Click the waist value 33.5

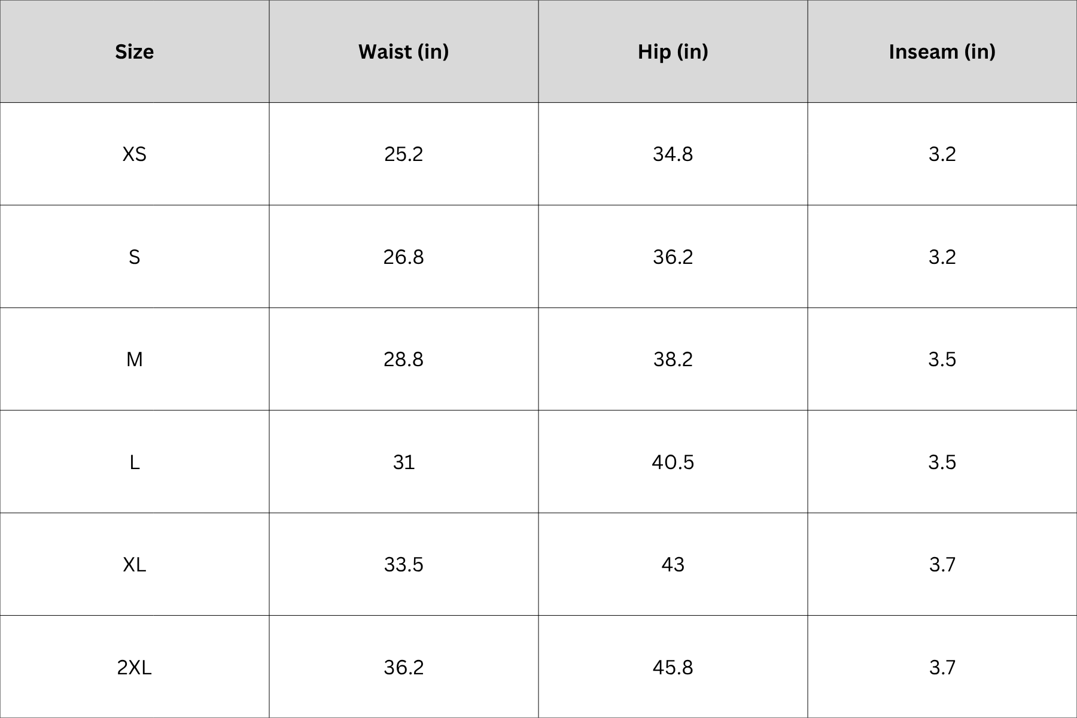(403, 565)
